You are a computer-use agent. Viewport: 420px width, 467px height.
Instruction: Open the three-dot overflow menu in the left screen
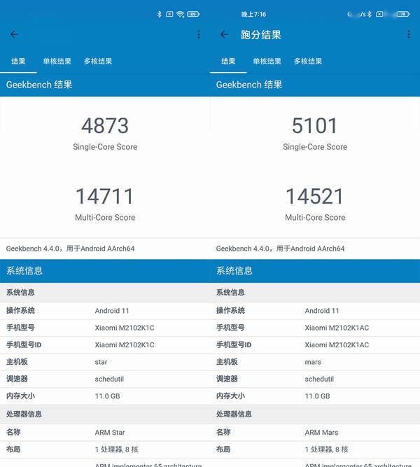coord(199,34)
